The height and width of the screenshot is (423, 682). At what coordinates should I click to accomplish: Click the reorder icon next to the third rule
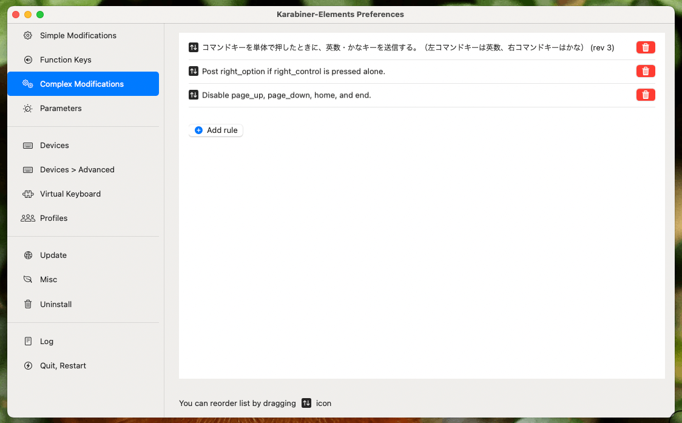tap(193, 95)
